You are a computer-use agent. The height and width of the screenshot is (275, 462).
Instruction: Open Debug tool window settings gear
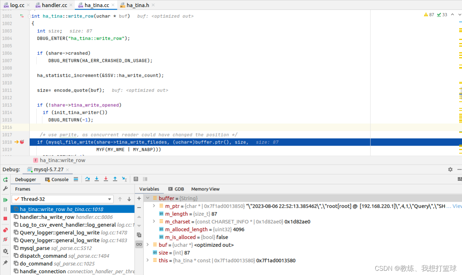tap(450, 169)
